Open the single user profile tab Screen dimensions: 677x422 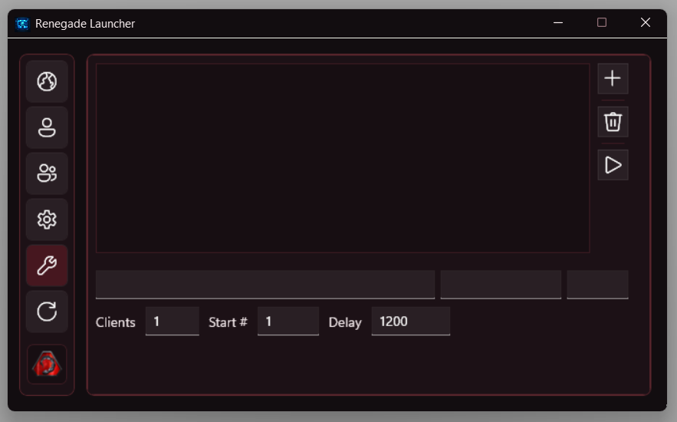47,127
